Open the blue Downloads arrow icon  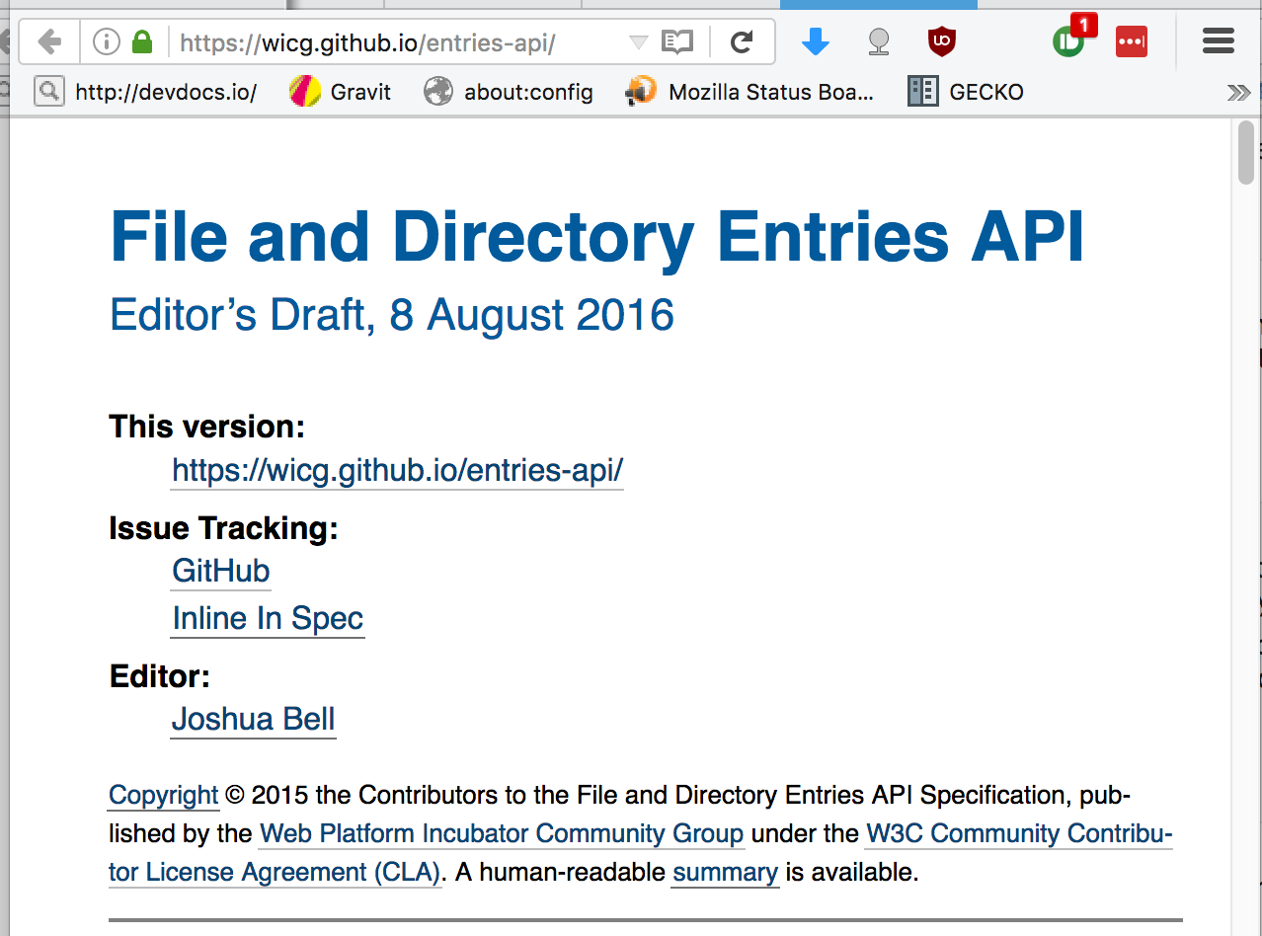[x=815, y=41]
